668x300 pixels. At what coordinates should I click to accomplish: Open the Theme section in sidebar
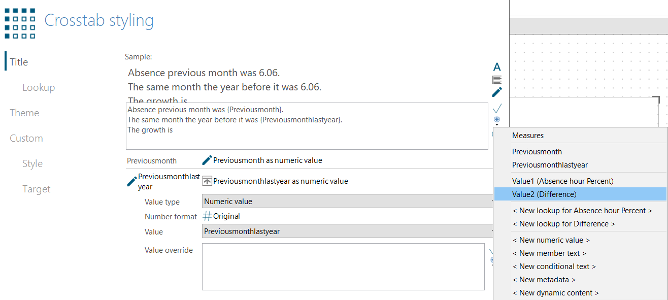pos(24,113)
